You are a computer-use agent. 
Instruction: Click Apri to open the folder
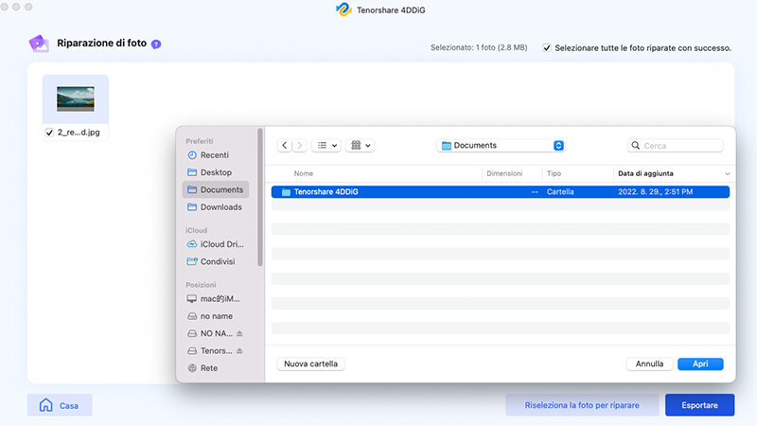point(700,364)
